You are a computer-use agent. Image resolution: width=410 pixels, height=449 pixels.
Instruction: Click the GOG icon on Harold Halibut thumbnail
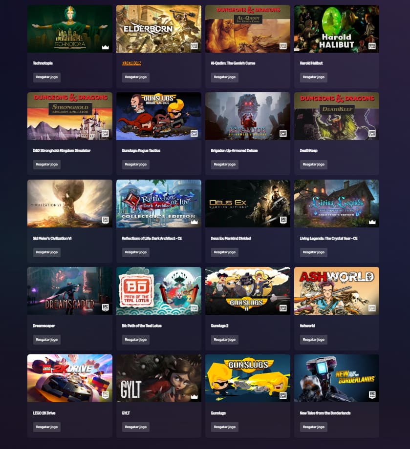pyautogui.click(x=372, y=46)
